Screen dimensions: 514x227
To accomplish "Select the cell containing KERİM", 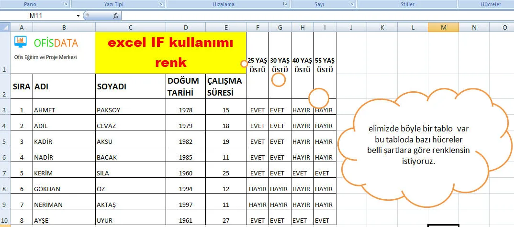I will point(64,173).
